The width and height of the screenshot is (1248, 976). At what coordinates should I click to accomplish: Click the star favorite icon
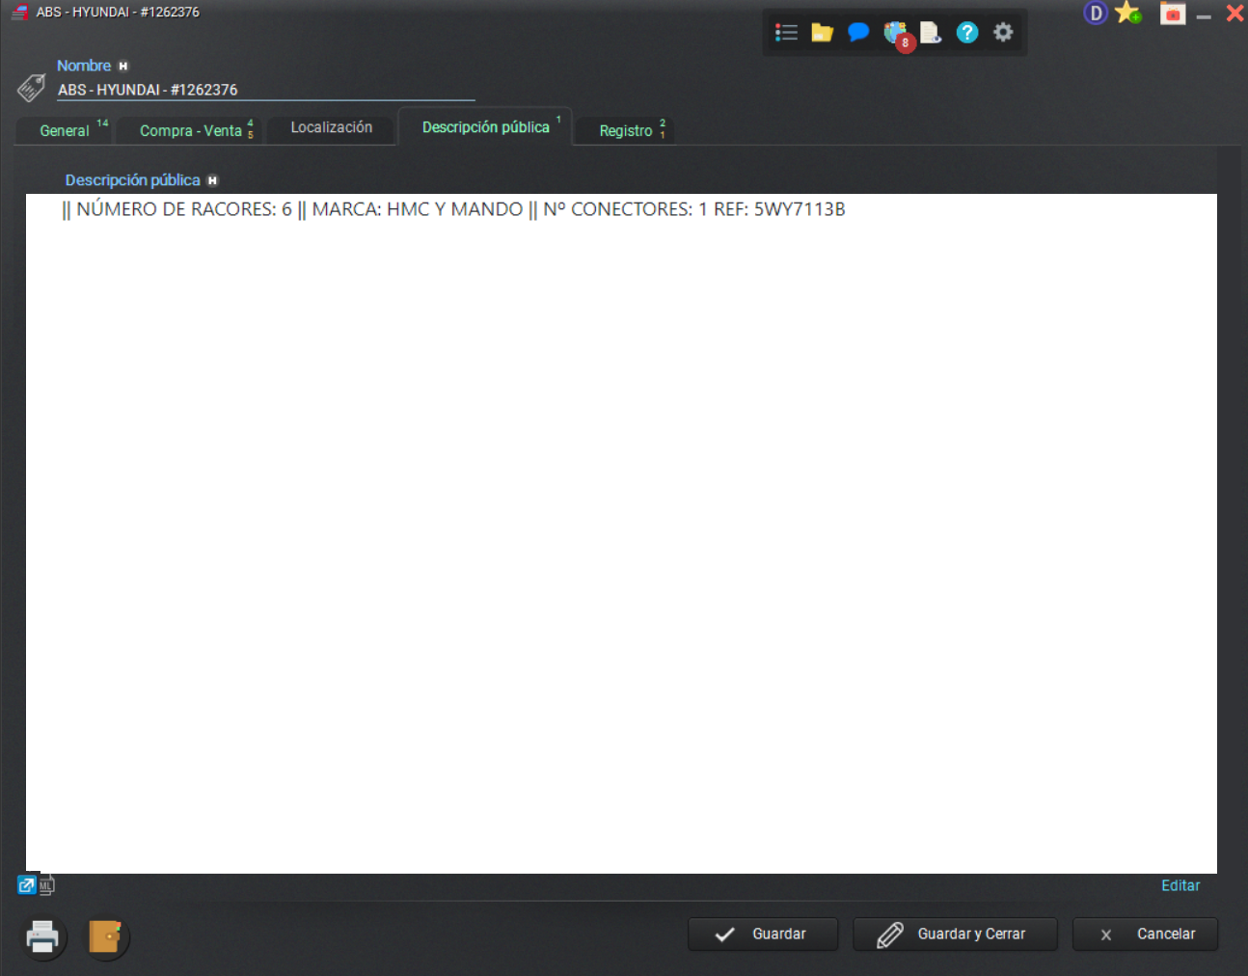coord(1127,14)
